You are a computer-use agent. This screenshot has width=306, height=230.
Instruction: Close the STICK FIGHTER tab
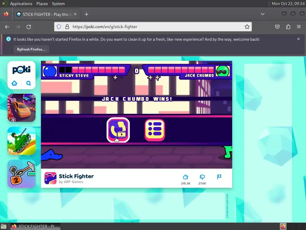(x=75, y=14)
